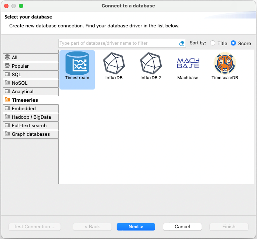Pick the InfluxDB 2 driver icon
Screen dimensions: 257x239
[151, 63]
